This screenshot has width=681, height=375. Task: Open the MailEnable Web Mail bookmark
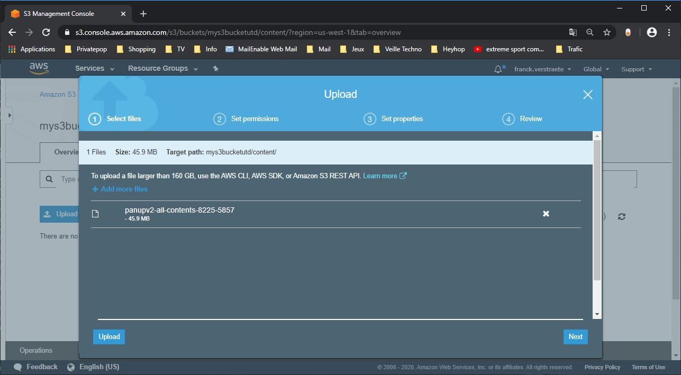pos(261,49)
